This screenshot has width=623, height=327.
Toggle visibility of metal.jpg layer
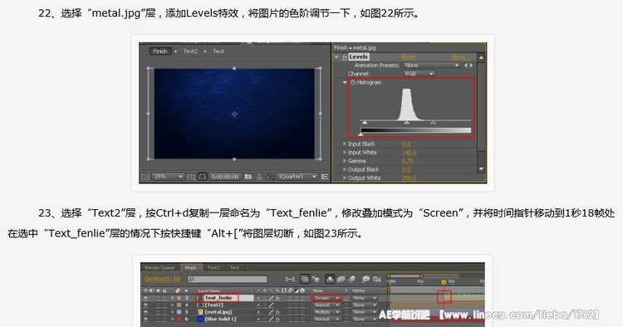[146, 312]
